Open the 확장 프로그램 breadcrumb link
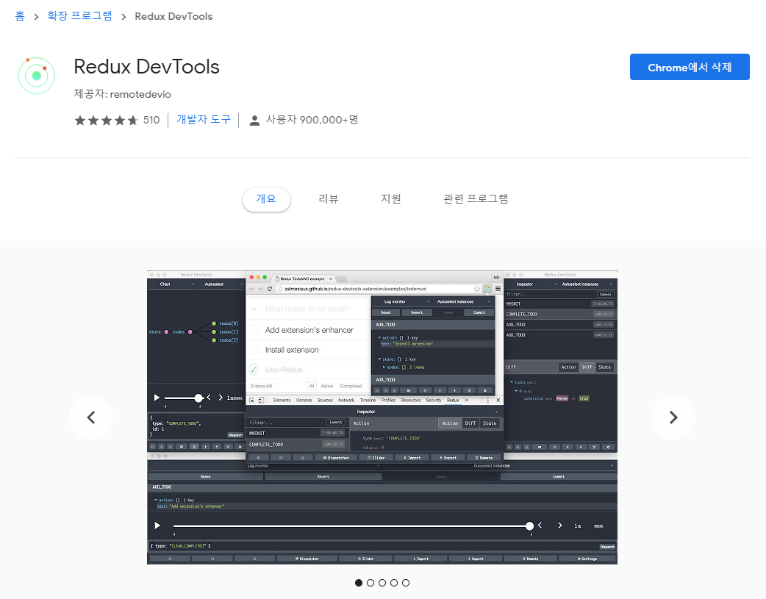Screen dimensions: 766x599 (79, 16)
